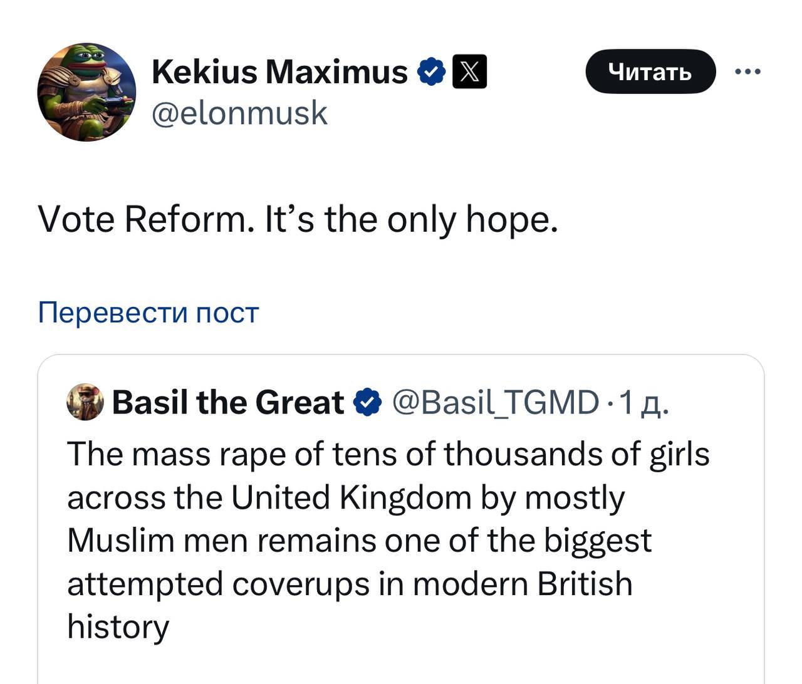Viewport: 802px width, 684px height.
Task: Select the 'Vote Reform. It's the only hope.' text
Action: coord(298,220)
